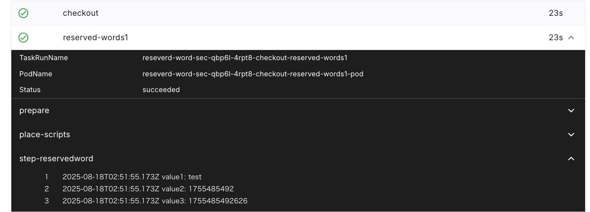Collapse the step-reservedword chevron
This screenshot has width=590, height=212.
pos(571,159)
